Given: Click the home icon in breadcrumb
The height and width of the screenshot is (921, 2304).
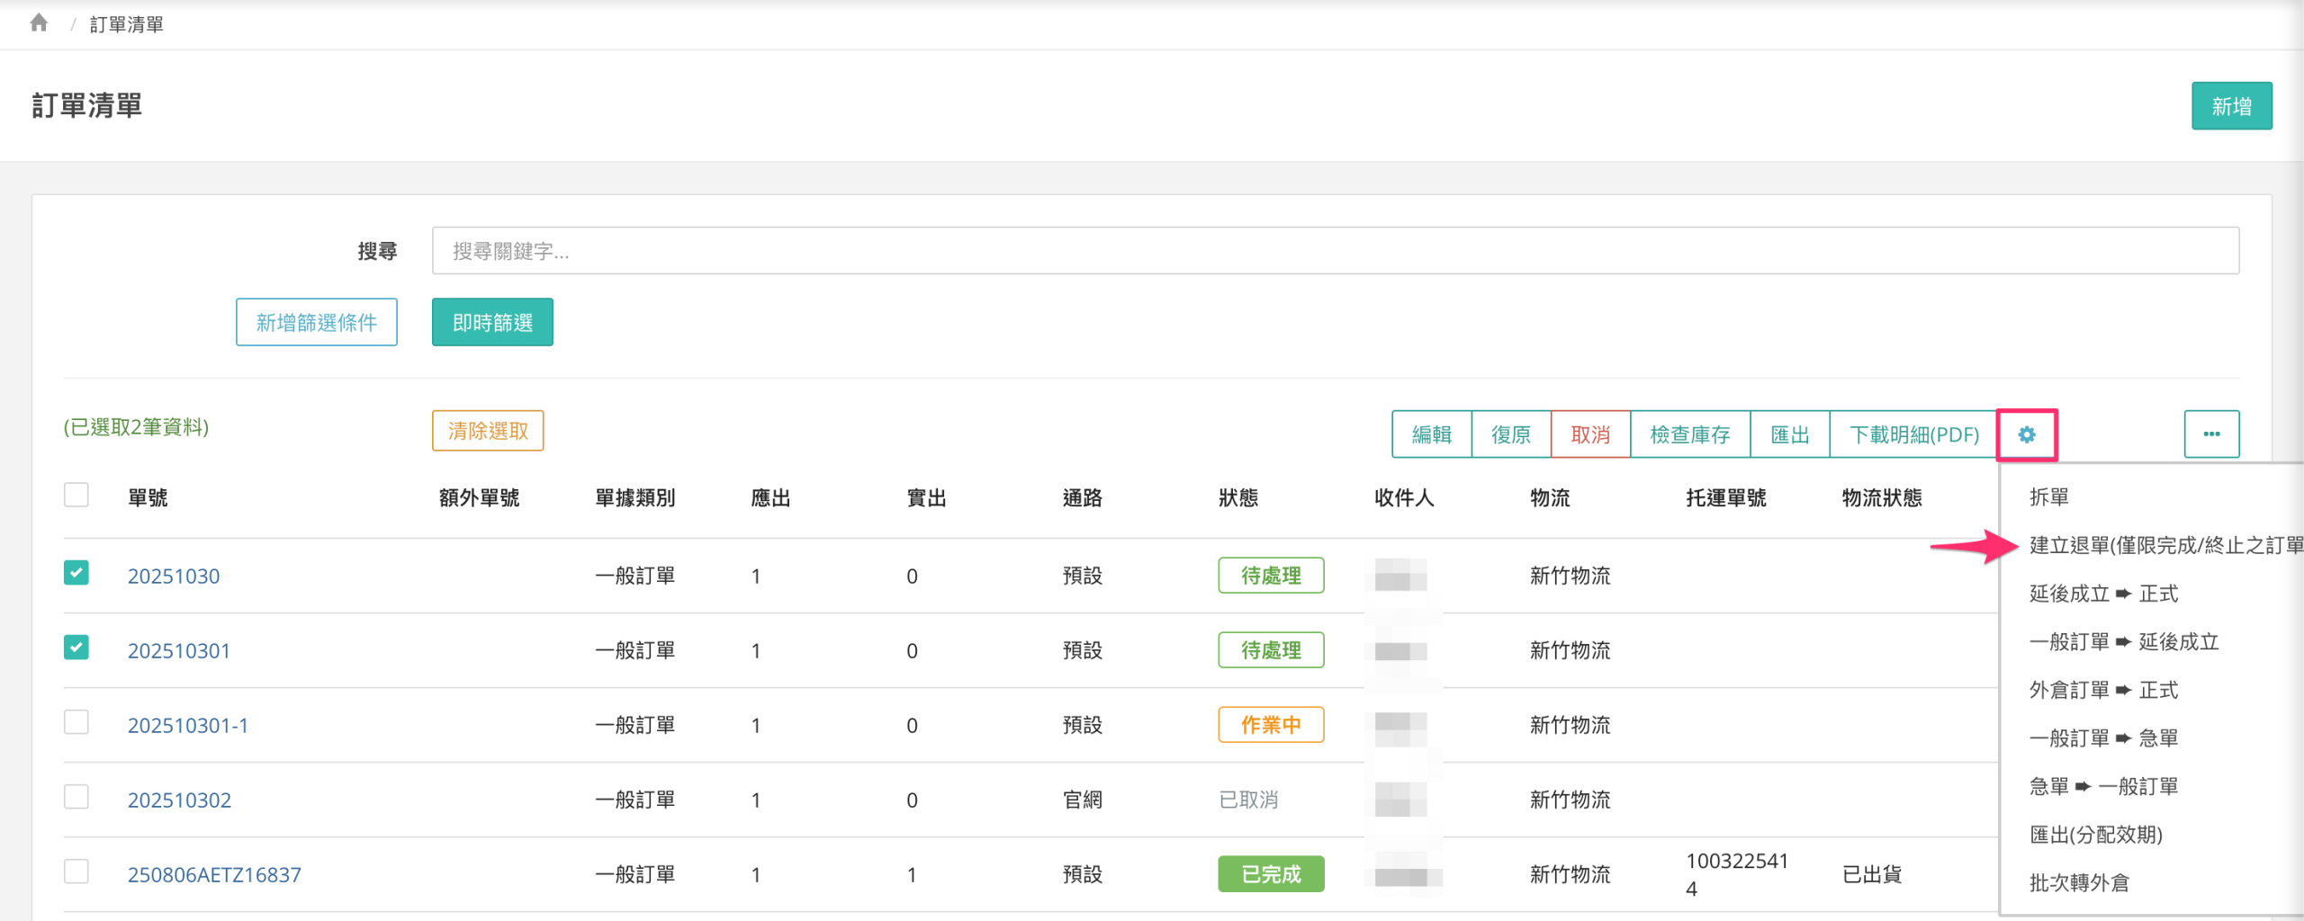Looking at the screenshot, I should [39, 23].
